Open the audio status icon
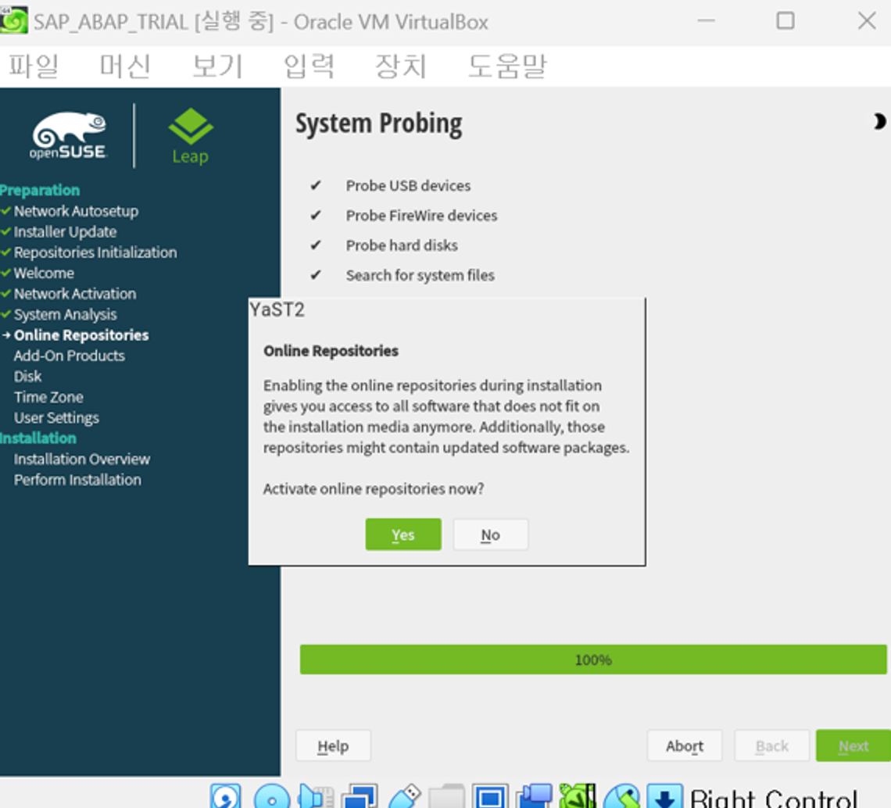Screen dimensions: 891x808 coord(316,796)
